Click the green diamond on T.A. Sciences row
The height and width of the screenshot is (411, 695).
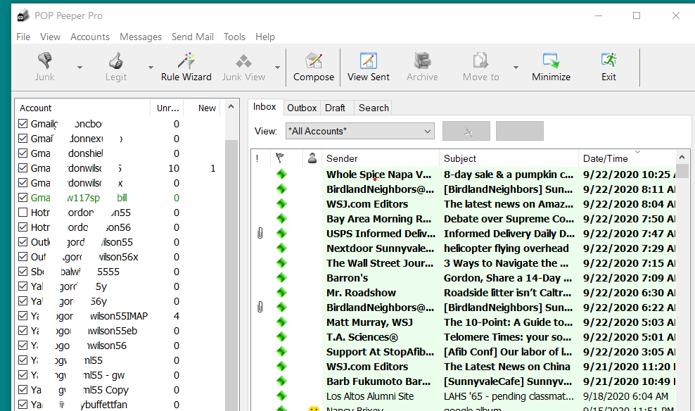[281, 337]
